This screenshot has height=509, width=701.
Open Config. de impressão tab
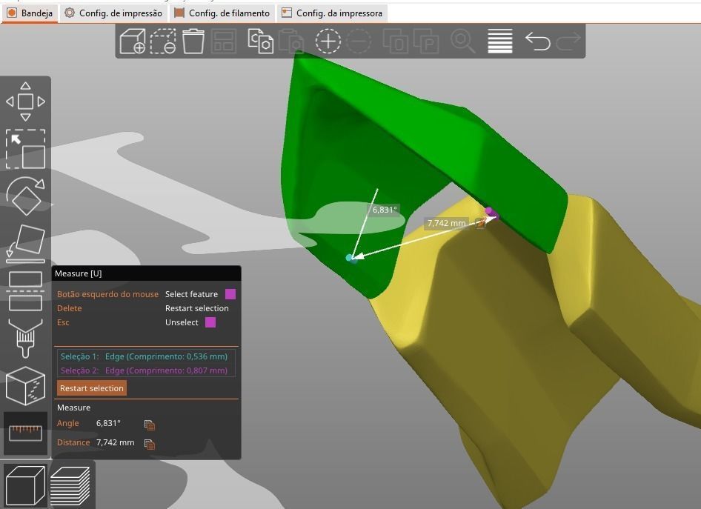point(113,13)
